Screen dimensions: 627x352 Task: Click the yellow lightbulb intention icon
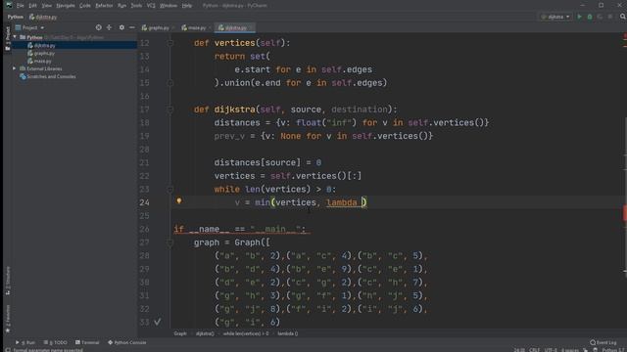click(179, 200)
